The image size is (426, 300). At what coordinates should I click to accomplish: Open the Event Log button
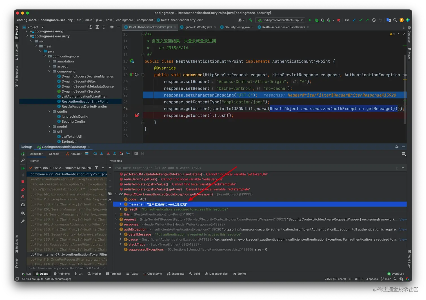click(396, 274)
